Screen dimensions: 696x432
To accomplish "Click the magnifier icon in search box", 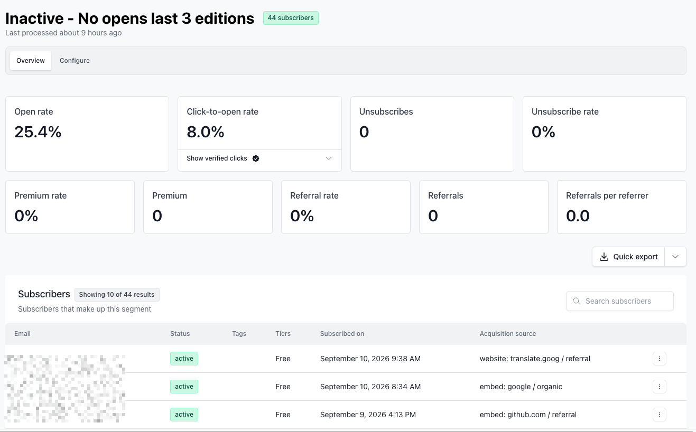I will [x=577, y=301].
